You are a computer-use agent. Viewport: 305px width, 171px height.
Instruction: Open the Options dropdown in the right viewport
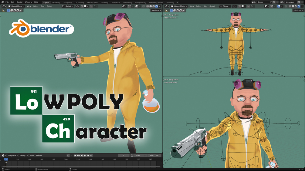(298, 10)
